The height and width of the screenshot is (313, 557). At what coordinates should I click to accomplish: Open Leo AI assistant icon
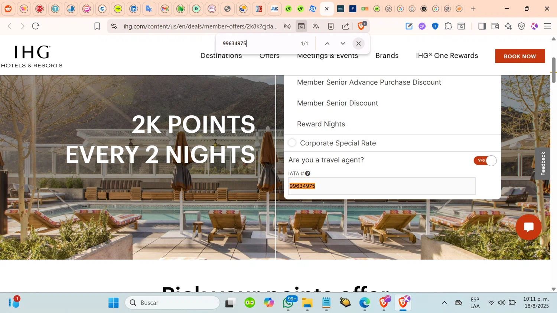click(x=508, y=26)
